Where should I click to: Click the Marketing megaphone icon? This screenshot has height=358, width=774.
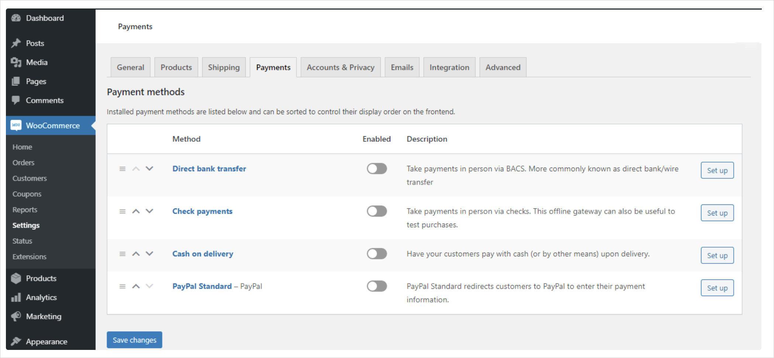(16, 316)
